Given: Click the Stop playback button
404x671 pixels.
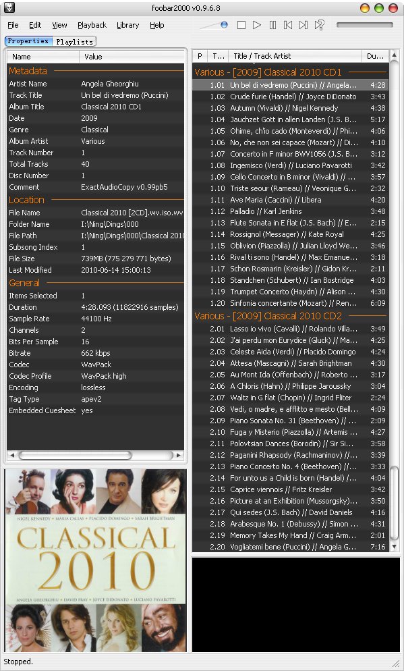Looking at the screenshot, I should tap(241, 25).
